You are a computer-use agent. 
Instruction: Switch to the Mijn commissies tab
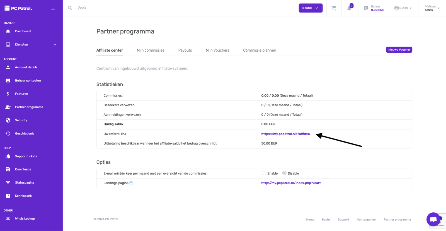point(151,50)
